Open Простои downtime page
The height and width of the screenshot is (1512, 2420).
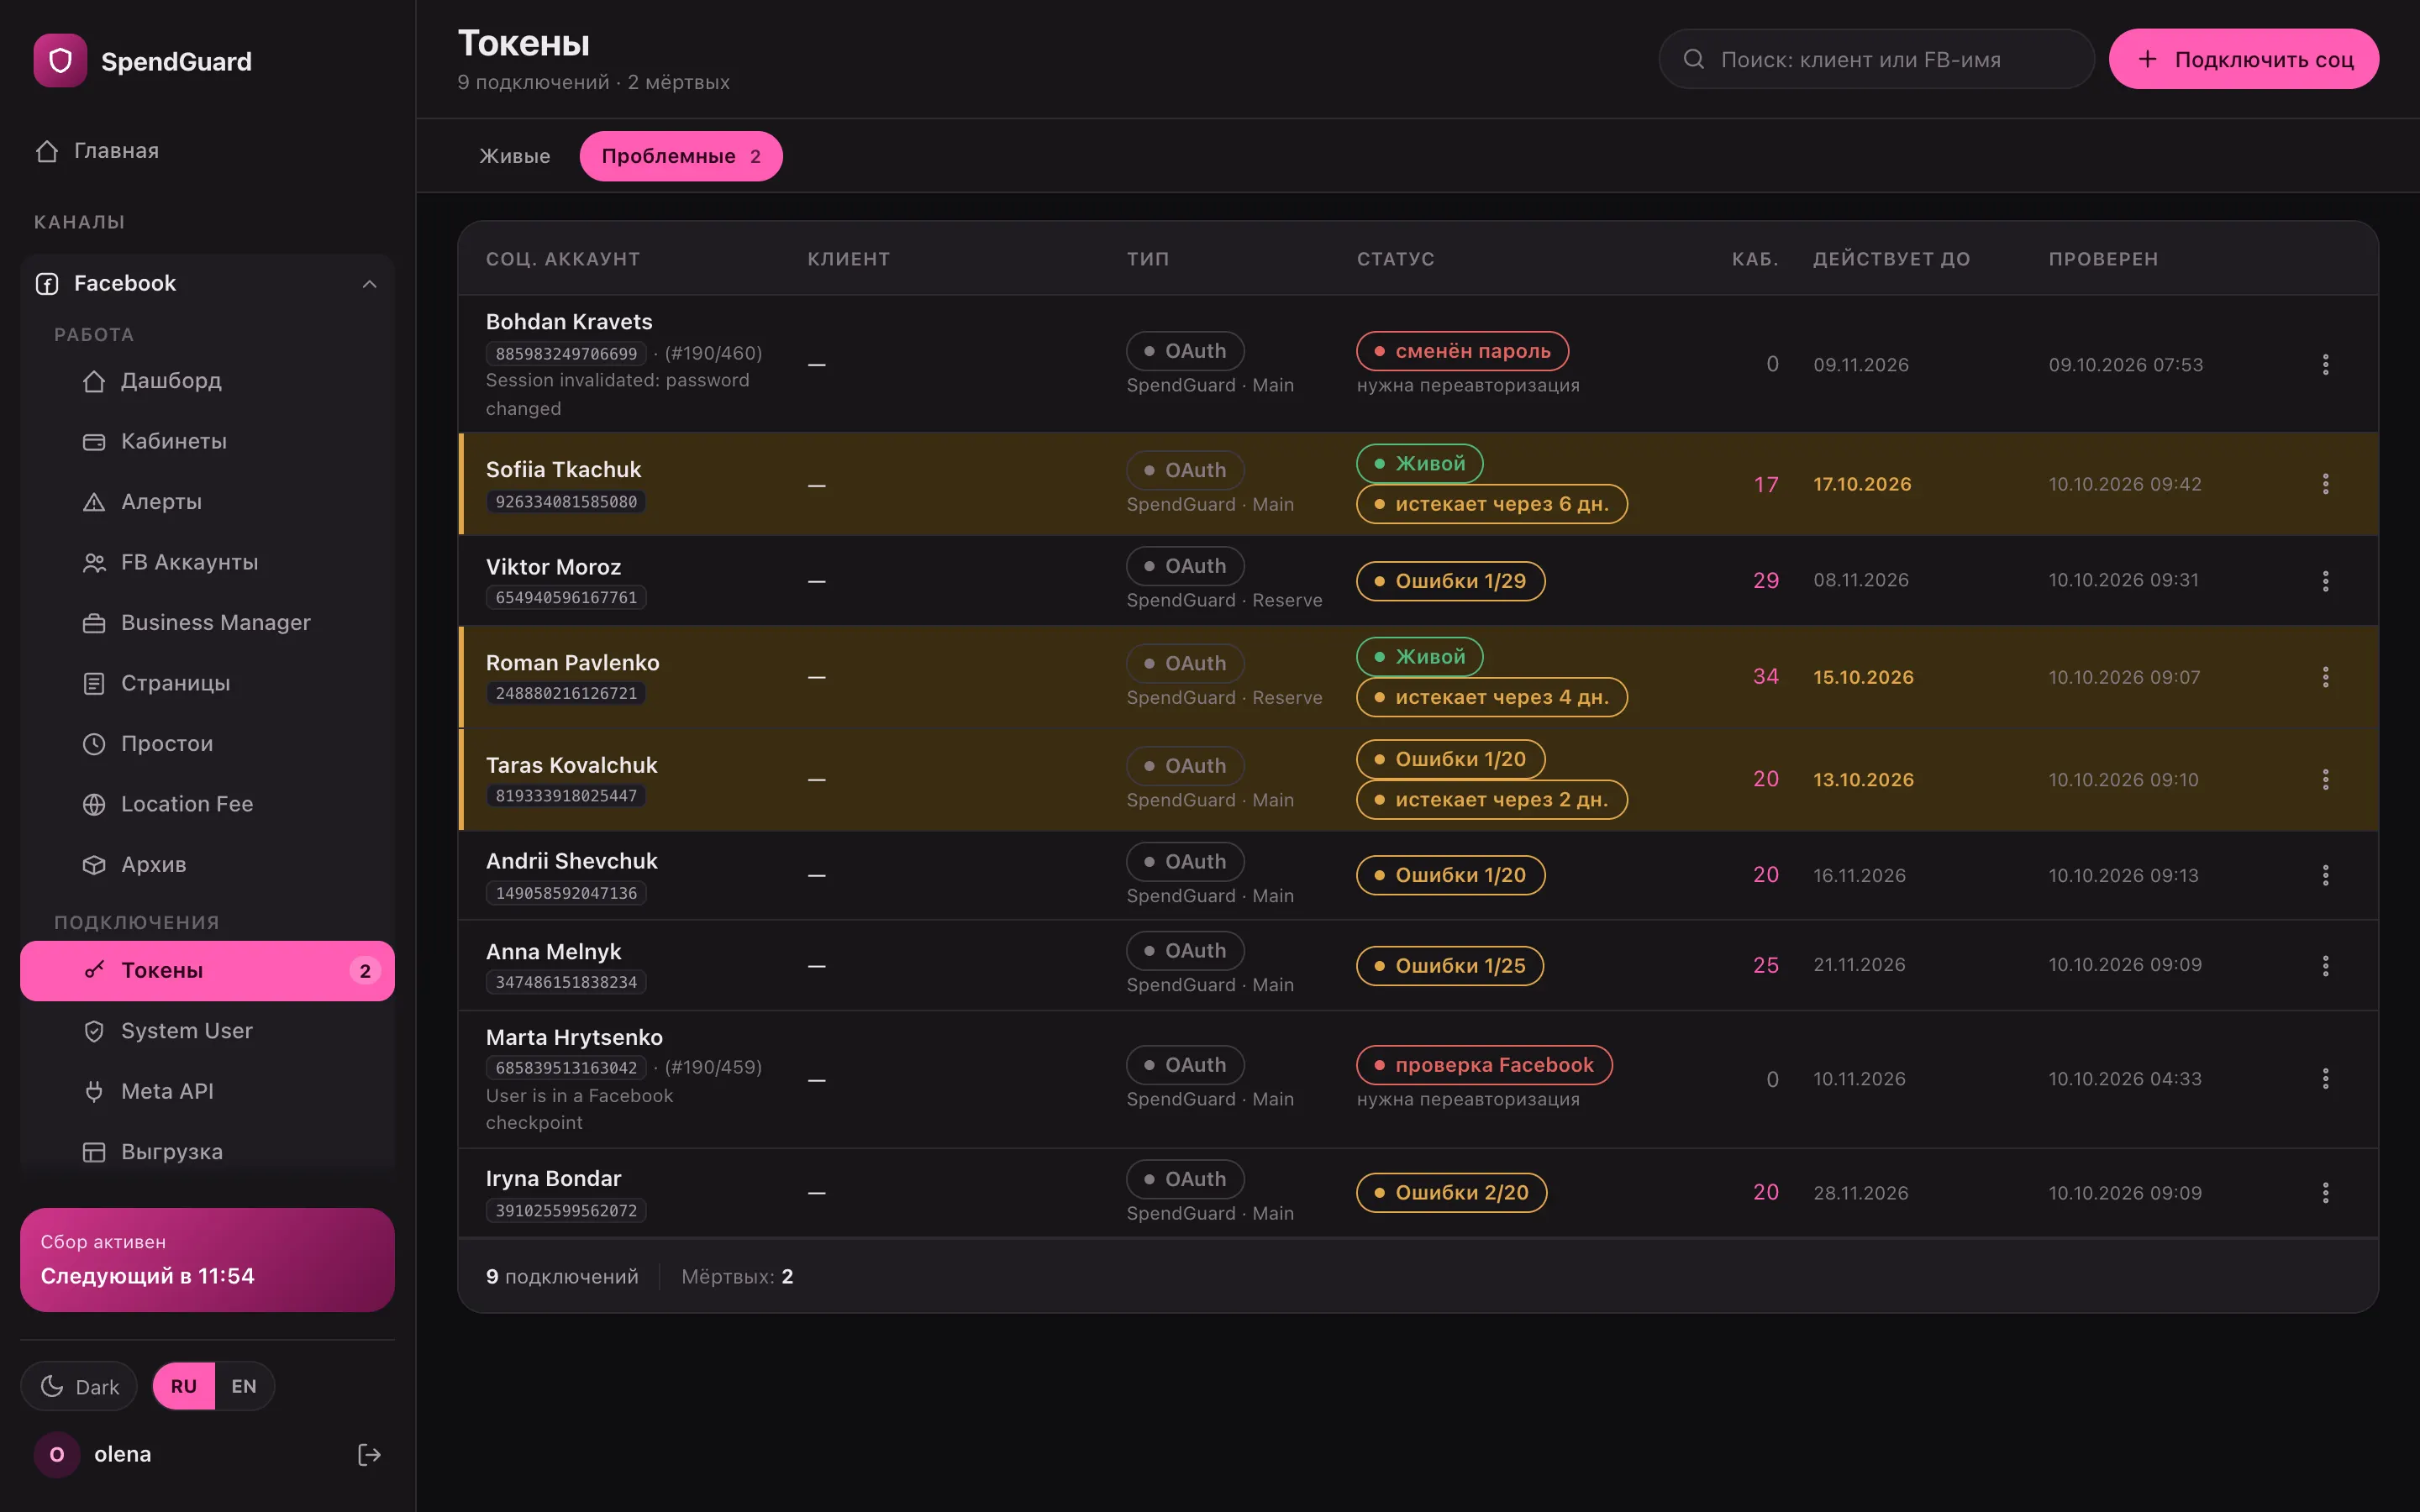207,744
